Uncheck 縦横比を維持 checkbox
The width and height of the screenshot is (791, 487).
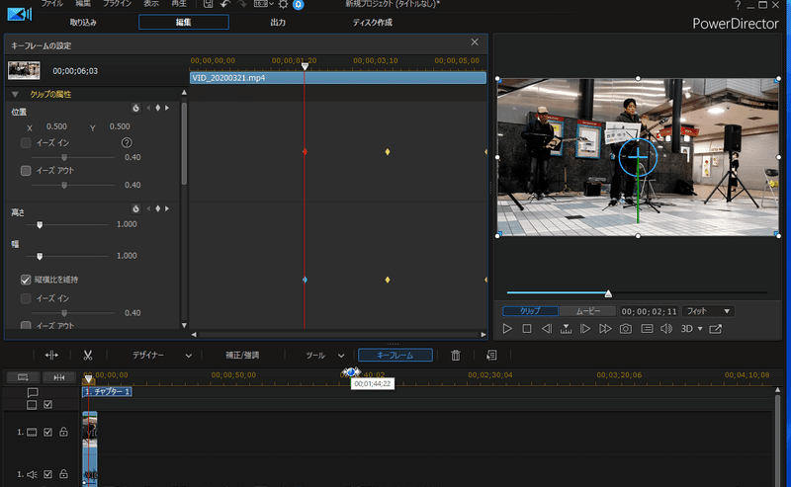click(26, 280)
